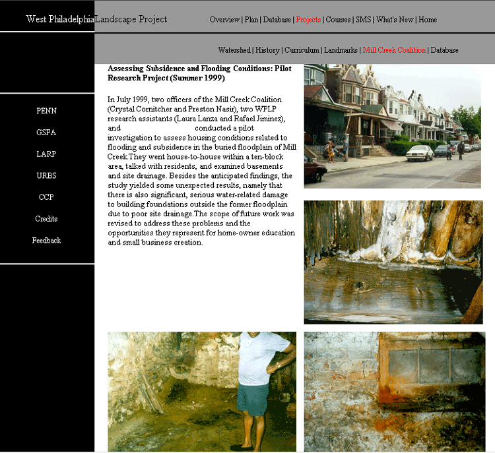
Task: Go to the History subsection
Action: [x=267, y=50]
